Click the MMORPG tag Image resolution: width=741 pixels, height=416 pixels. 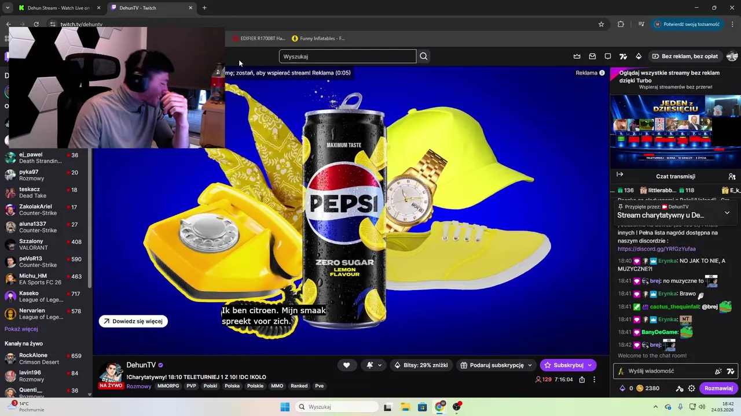[x=168, y=386]
